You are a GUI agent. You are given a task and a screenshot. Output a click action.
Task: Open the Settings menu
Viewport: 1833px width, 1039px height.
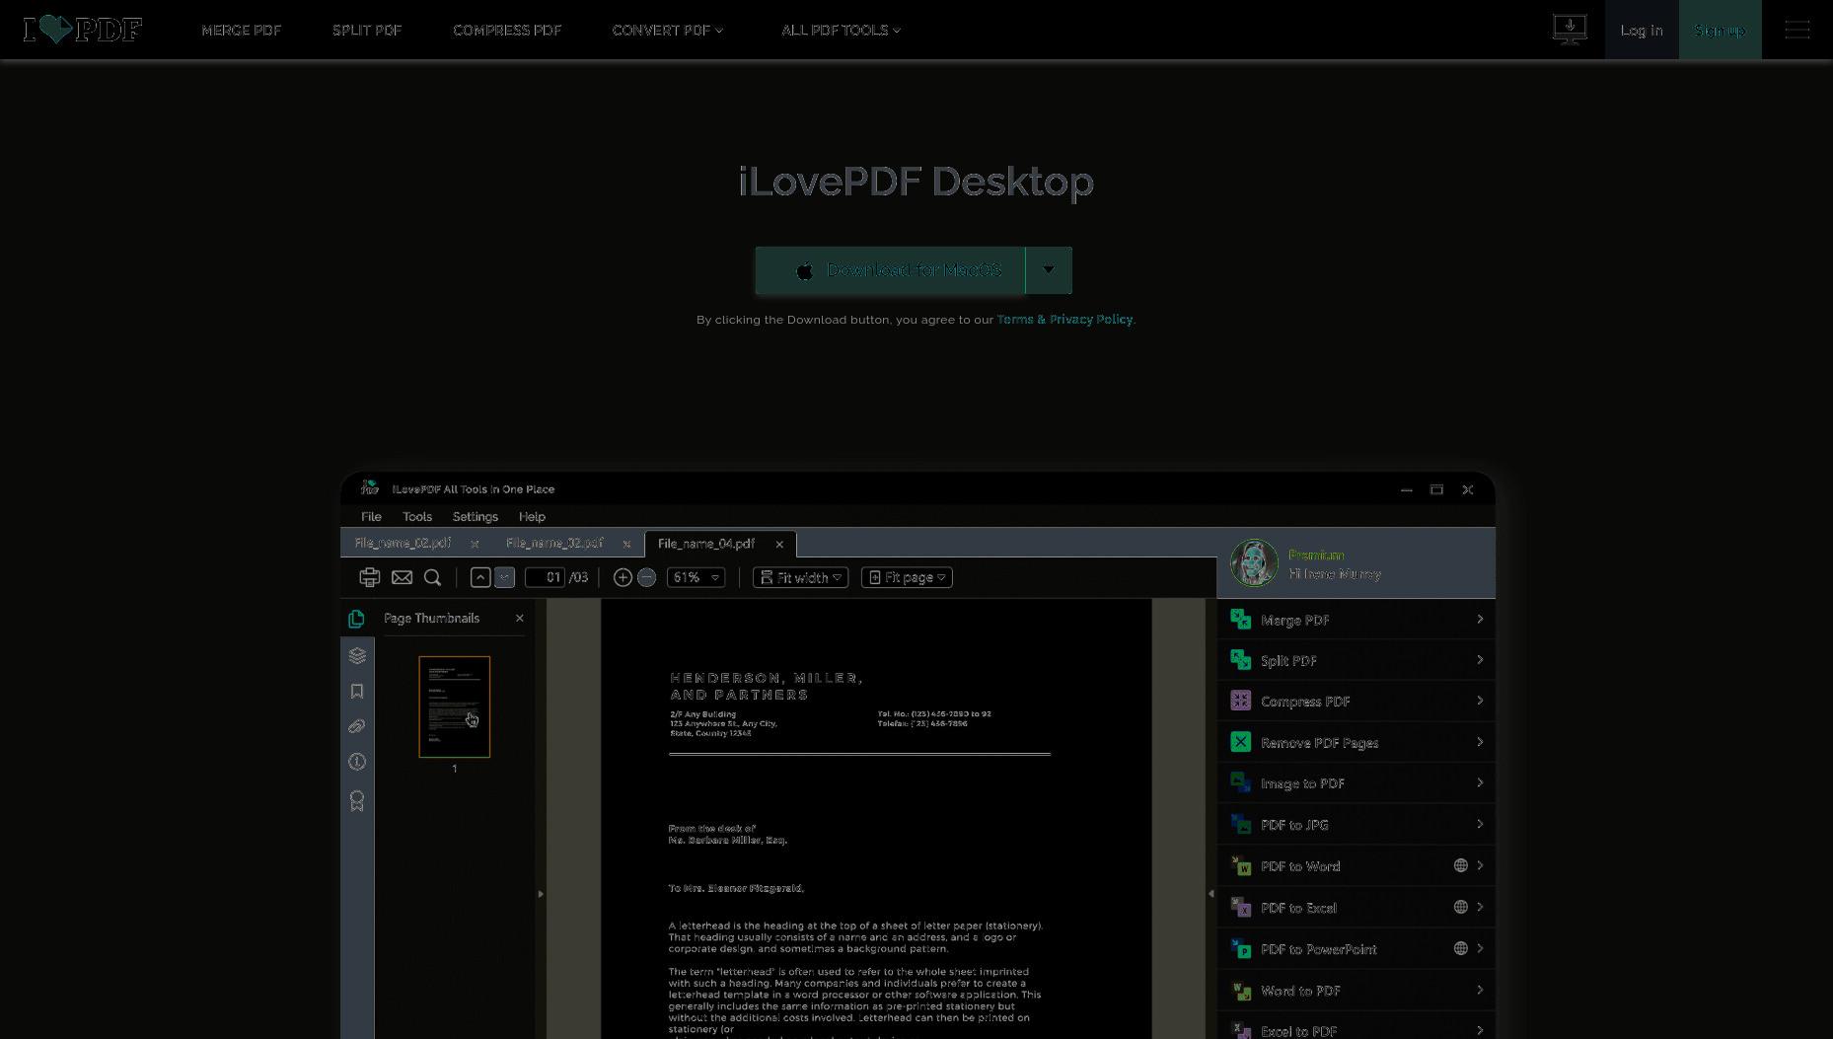click(476, 517)
